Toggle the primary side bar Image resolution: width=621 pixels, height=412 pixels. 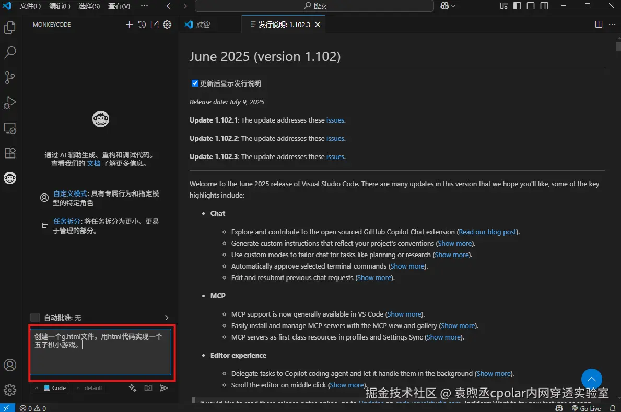click(517, 6)
